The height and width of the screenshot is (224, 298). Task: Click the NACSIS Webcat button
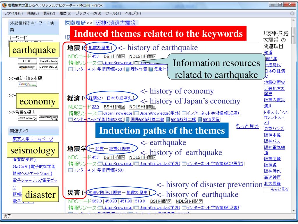49,67
